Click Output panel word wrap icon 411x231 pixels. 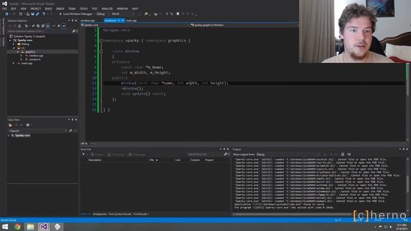tap(349, 154)
